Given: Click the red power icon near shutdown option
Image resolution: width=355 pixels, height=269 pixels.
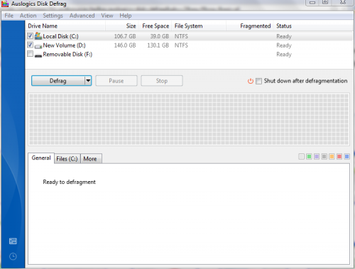Looking at the screenshot, I should [251, 81].
